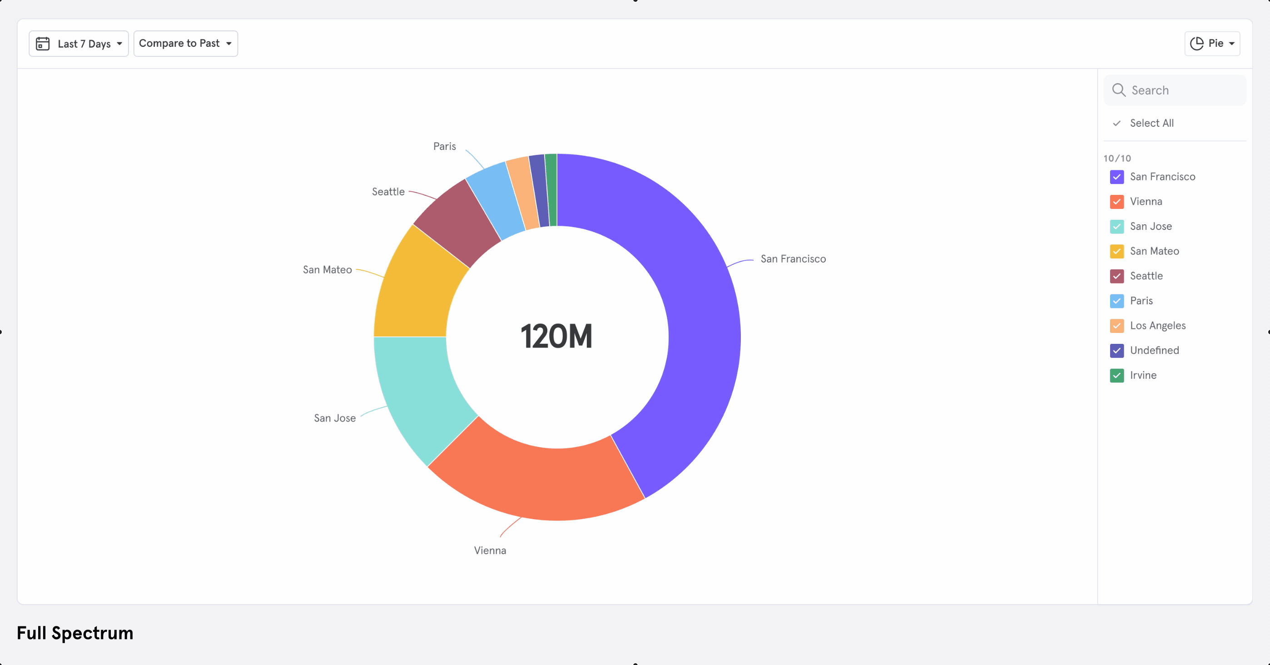The width and height of the screenshot is (1270, 665).
Task: Click the Undefined legend label
Action: (1154, 351)
